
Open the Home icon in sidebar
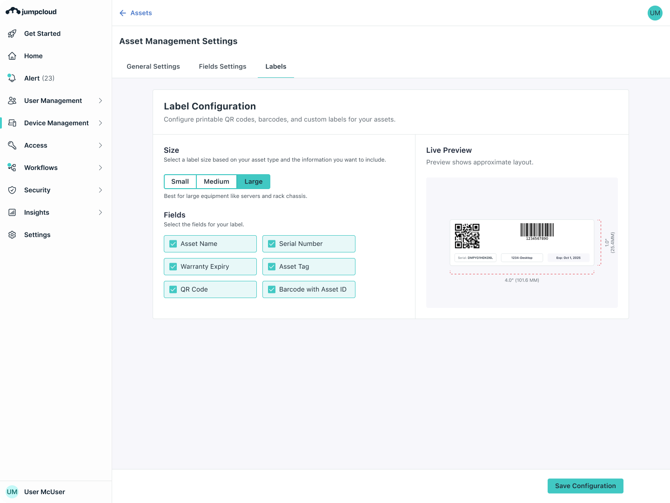click(x=12, y=56)
